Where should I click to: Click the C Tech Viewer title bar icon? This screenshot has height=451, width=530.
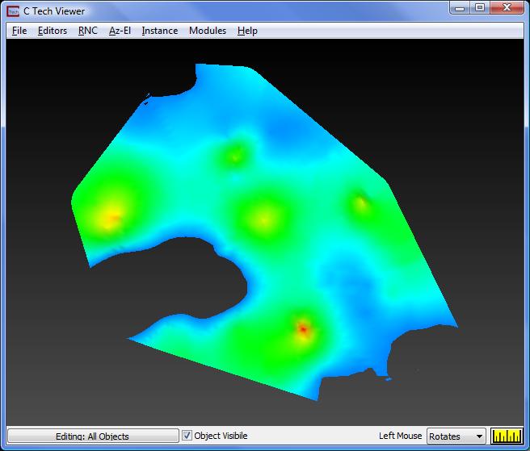click(13, 11)
